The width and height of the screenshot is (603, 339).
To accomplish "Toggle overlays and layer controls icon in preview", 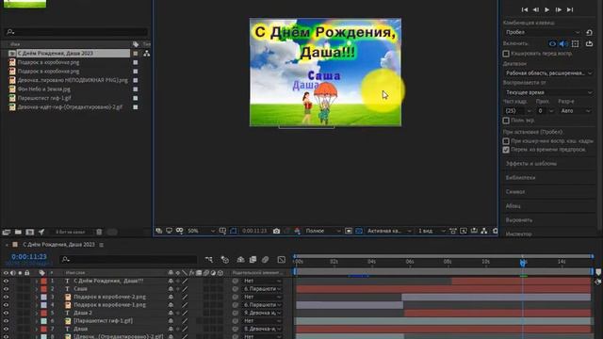I will (576, 44).
